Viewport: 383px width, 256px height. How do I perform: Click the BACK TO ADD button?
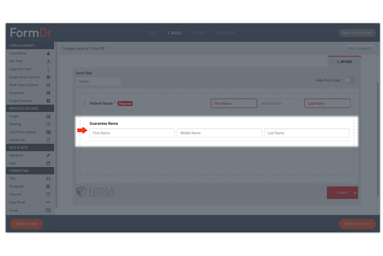[26, 224]
